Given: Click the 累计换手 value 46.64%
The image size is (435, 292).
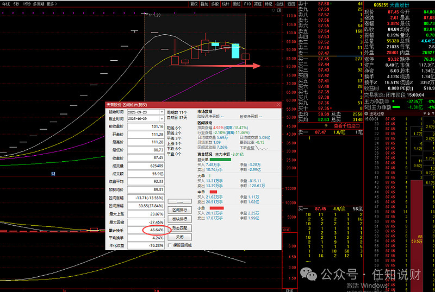Looking at the screenshot, I should 146,230.
